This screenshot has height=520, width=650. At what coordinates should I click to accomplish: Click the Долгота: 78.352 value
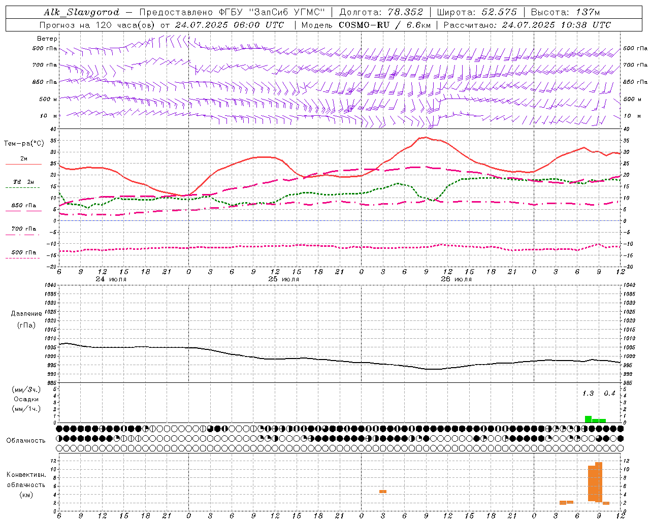pos(381,12)
